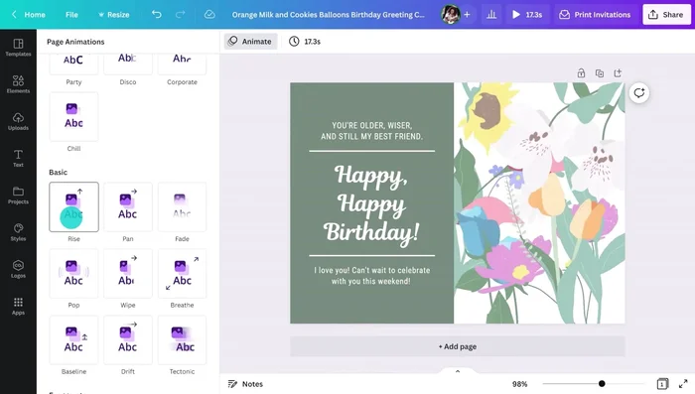Open the Uploads sidebar tab
Screen dimensions: 695x394
coord(18,121)
